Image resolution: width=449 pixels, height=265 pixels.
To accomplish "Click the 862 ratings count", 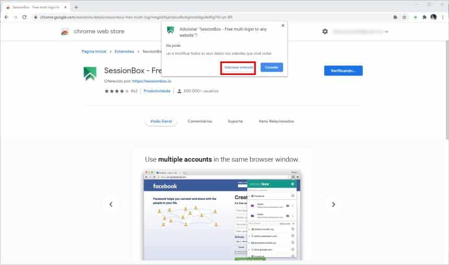I will pyautogui.click(x=134, y=91).
